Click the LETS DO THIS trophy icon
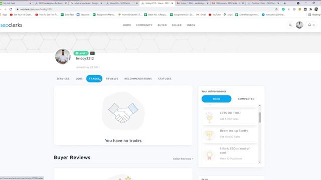The image size is (321, 180). (x=209, y=117)
